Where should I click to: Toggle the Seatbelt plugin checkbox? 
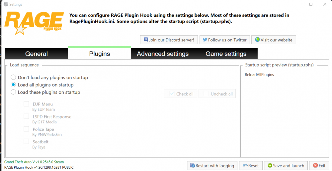coord(26,142)
